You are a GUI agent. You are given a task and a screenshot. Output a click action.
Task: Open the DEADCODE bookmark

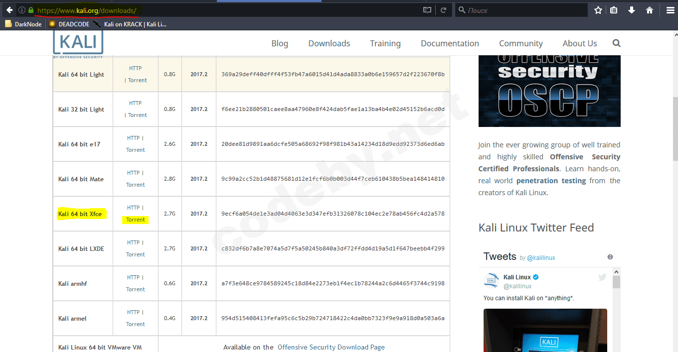69,24
